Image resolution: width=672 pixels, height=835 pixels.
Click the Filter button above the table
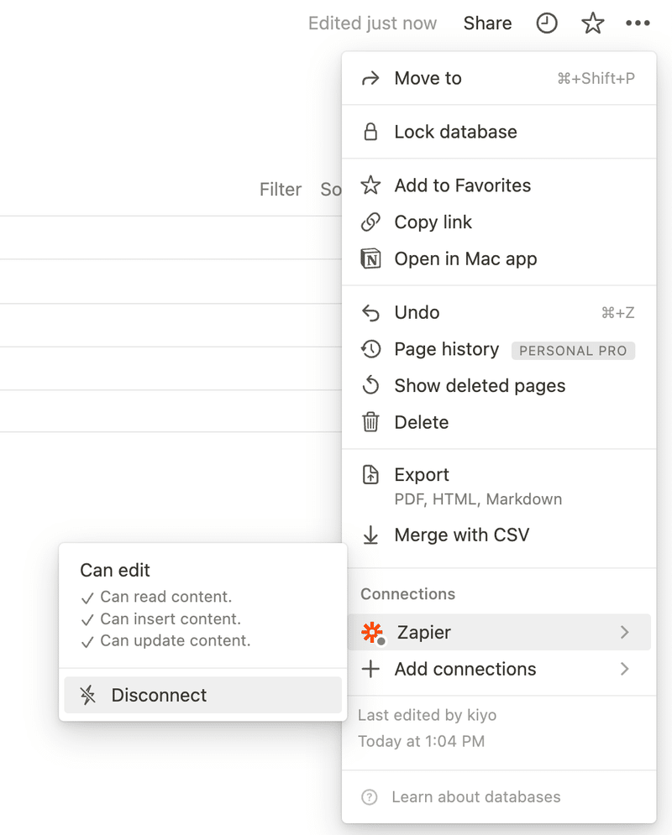tap(281, 190)
